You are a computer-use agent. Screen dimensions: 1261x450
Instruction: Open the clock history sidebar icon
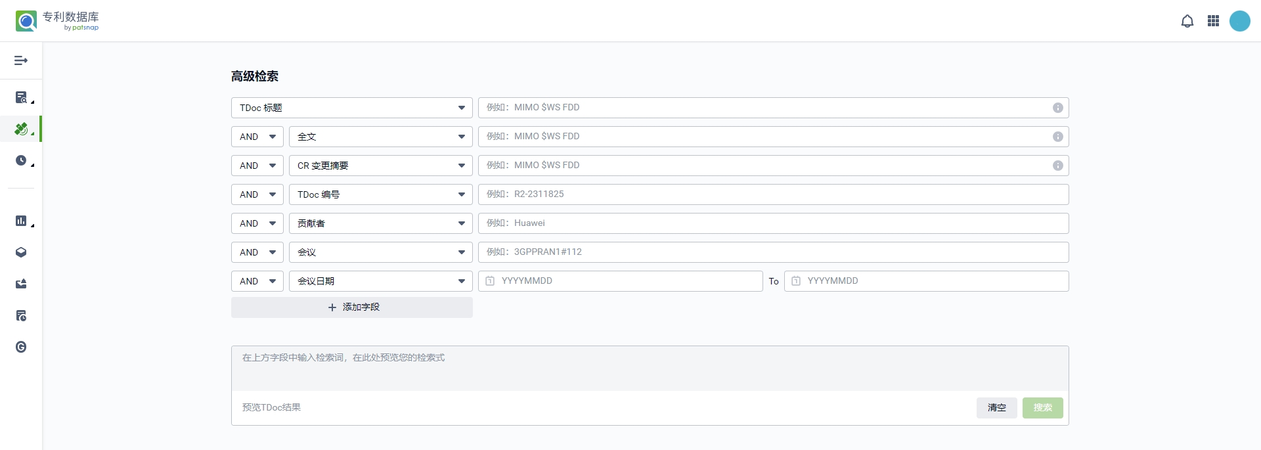22,160
